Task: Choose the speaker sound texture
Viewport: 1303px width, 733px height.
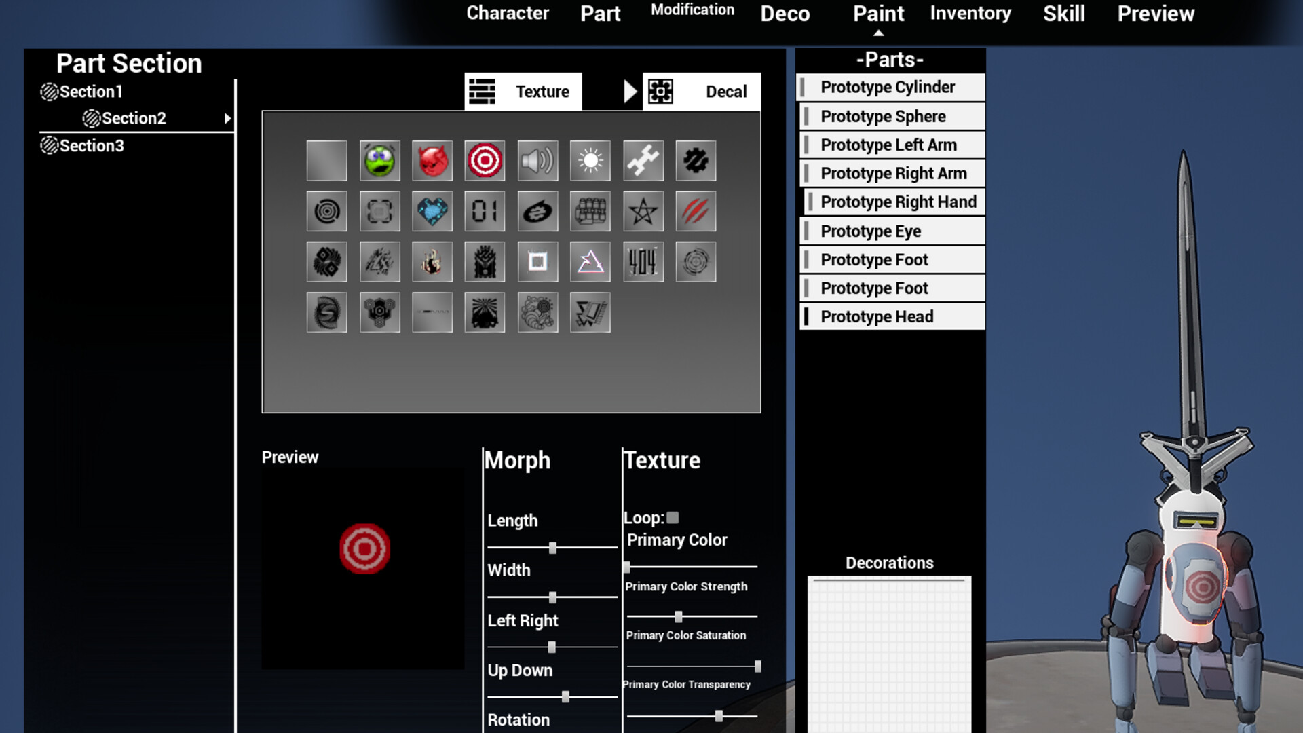Action: [x=537, y=160]
